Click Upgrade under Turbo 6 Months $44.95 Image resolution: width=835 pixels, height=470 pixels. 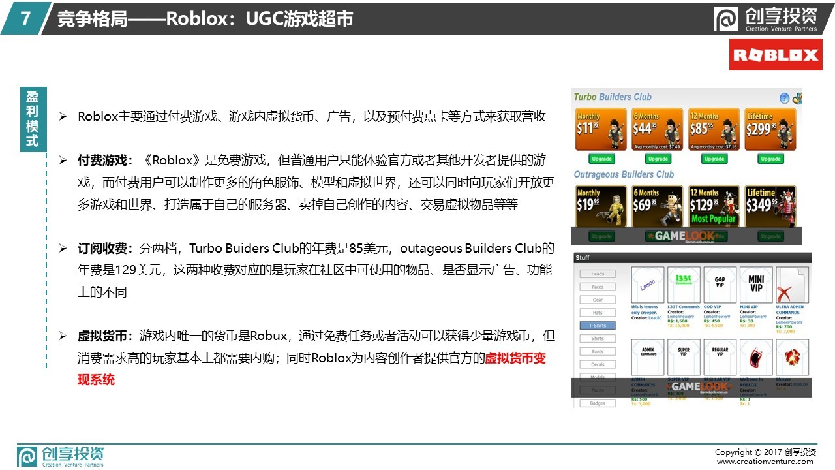658,159
